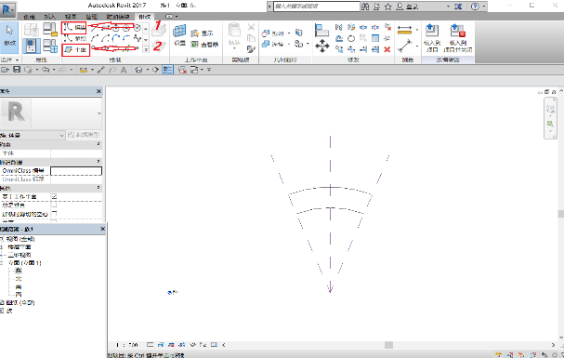
Task: Click Show work plane button
Action: (203, 33)
